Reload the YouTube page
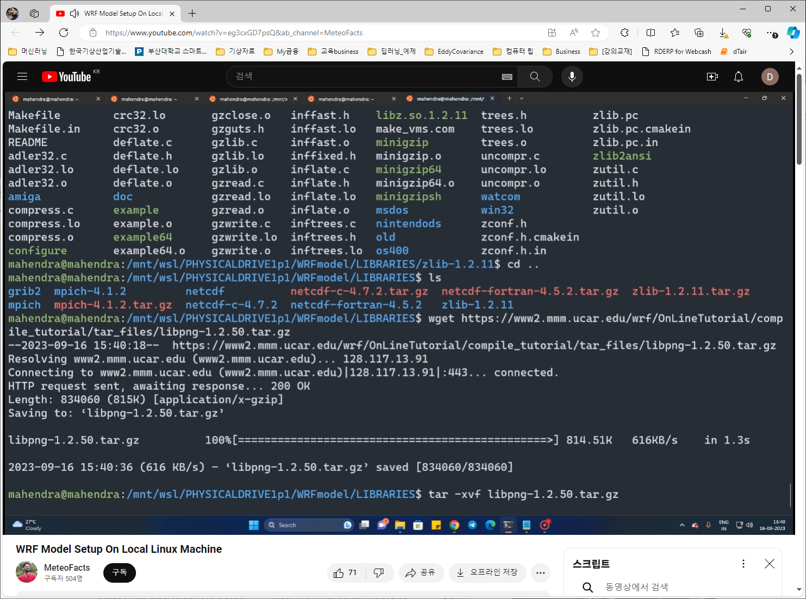Screen dimensions: 806x599 [x=64, y=33]
